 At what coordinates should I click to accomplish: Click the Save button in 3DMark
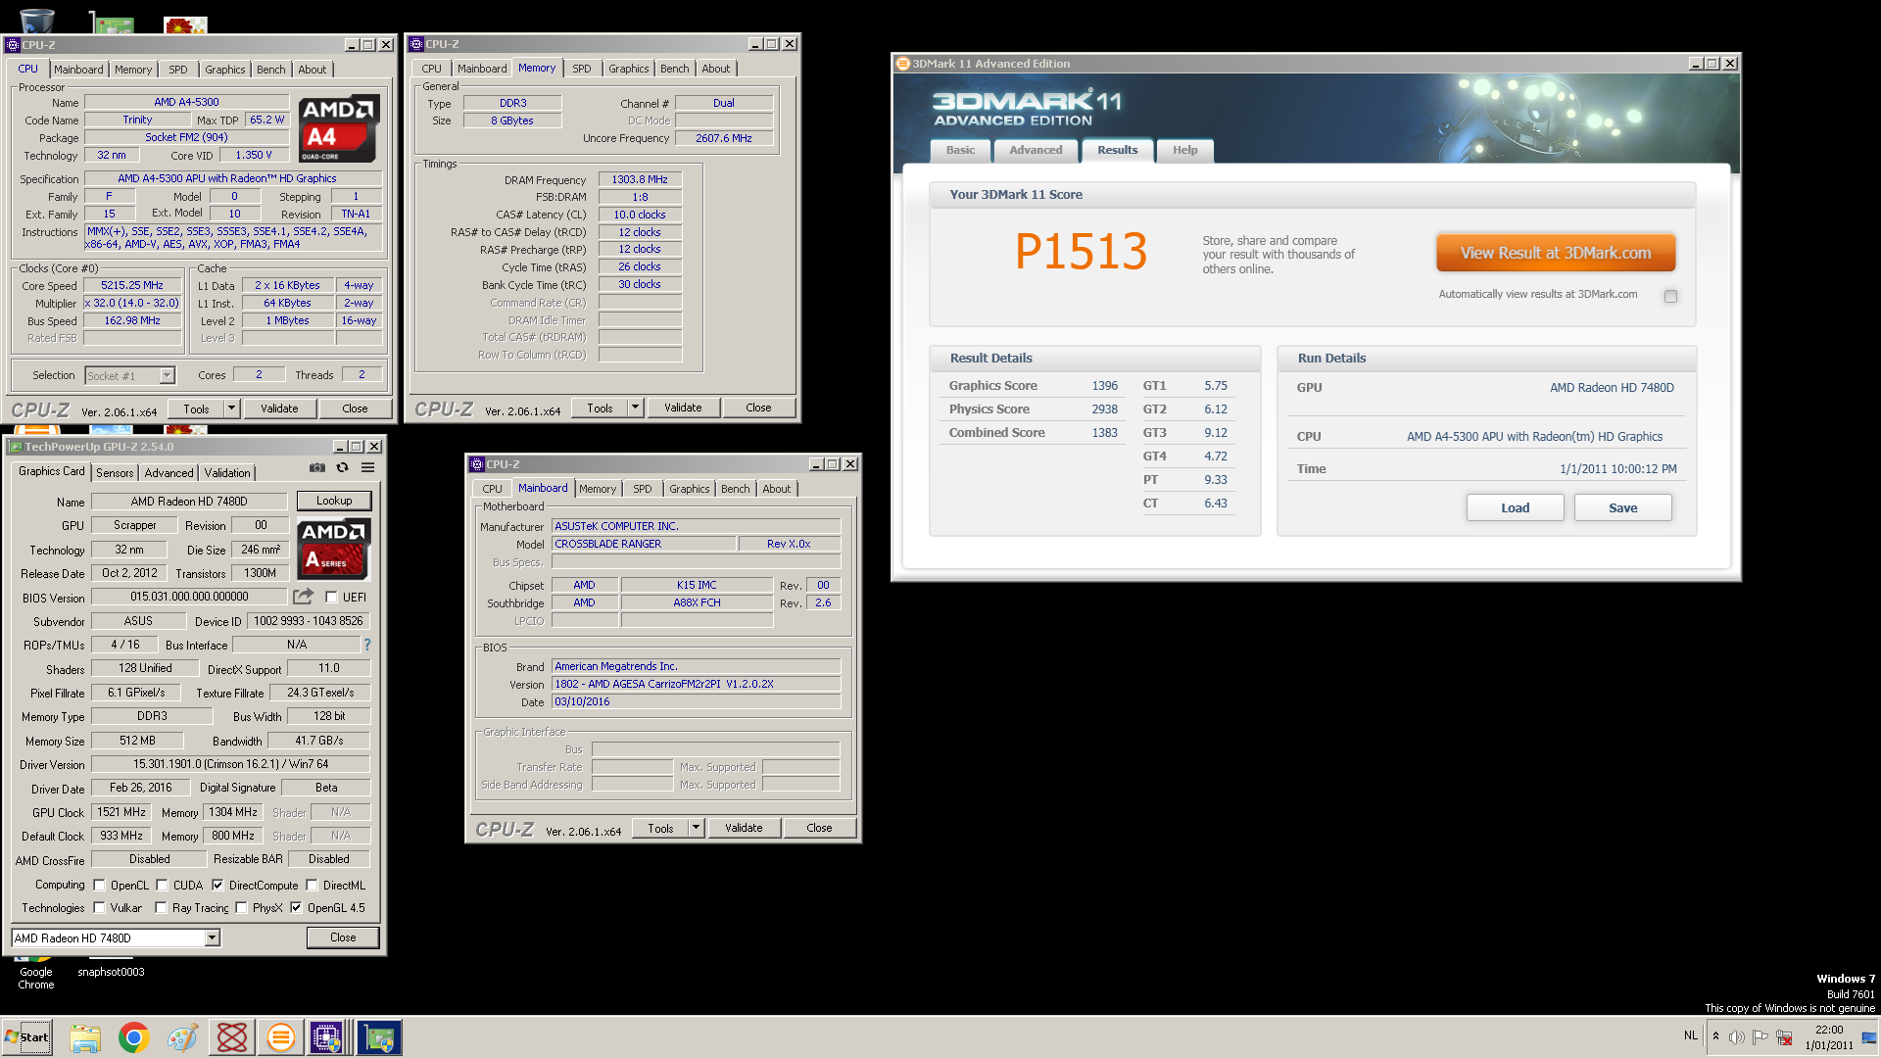(1622, 507)
